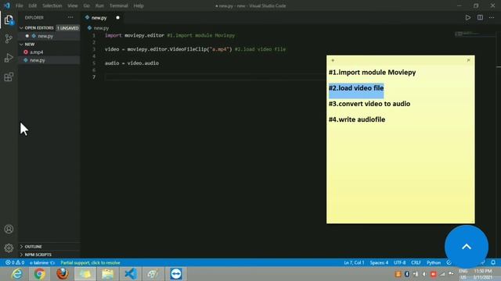This screenshot has width=501, height=281.
Task: Switch to Visual Studio Code in the taskbar
Action: point(131,274)
